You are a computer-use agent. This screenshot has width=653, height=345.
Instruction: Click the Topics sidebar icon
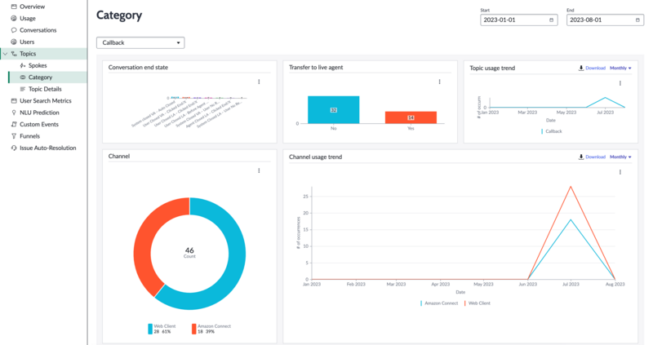14,54
